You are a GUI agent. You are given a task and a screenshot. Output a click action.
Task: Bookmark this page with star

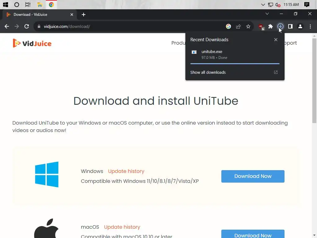click(248, 27)
